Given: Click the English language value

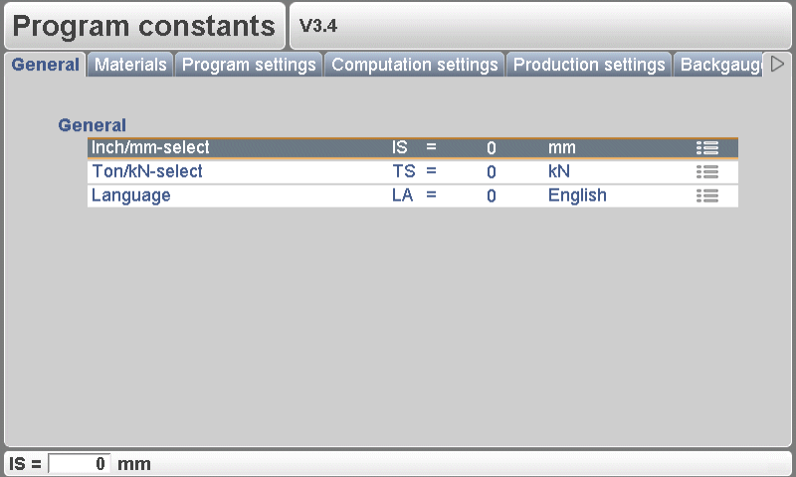Looking at the screenshot, I should 577,196.
